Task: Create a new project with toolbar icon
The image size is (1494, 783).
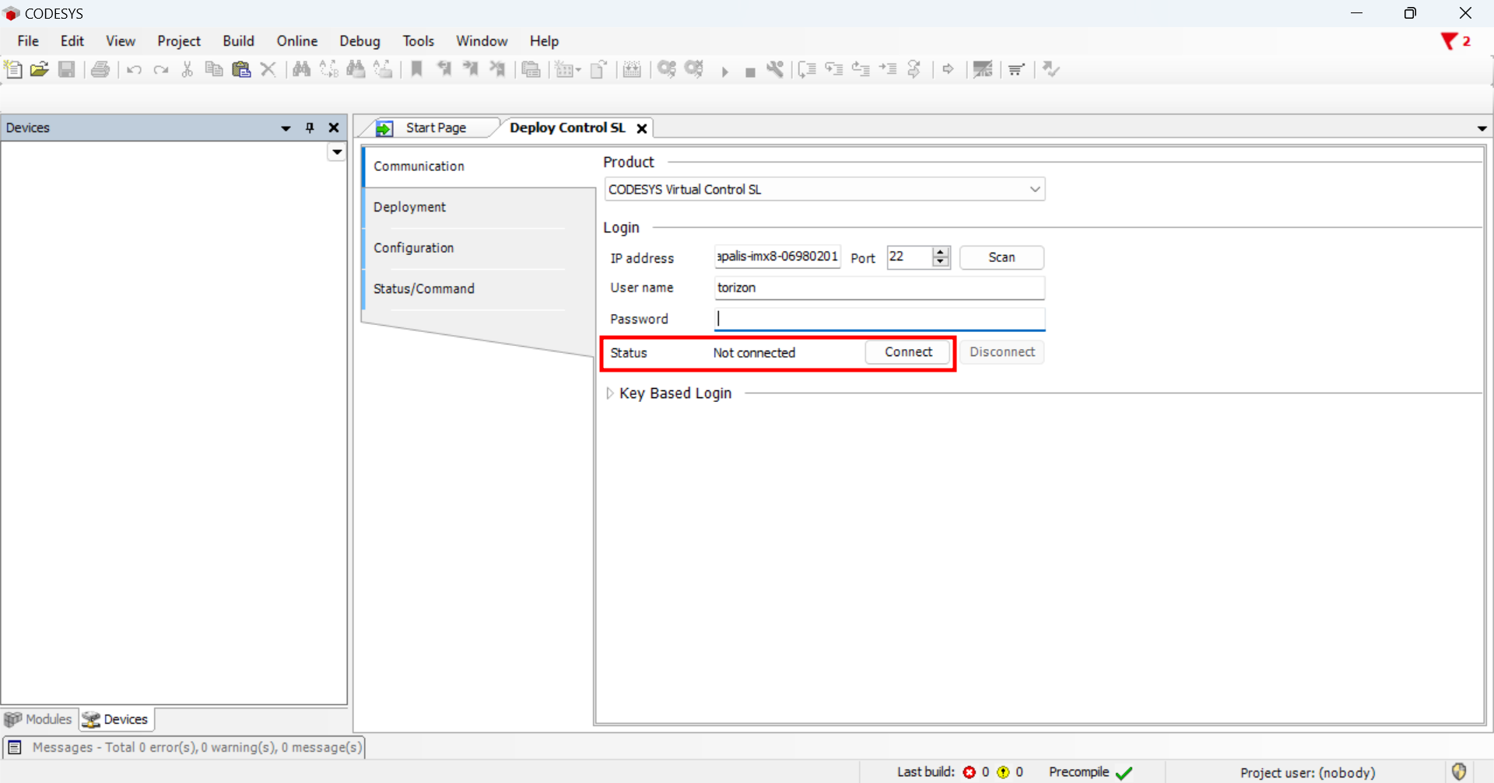Action: [x=13, y=69]
